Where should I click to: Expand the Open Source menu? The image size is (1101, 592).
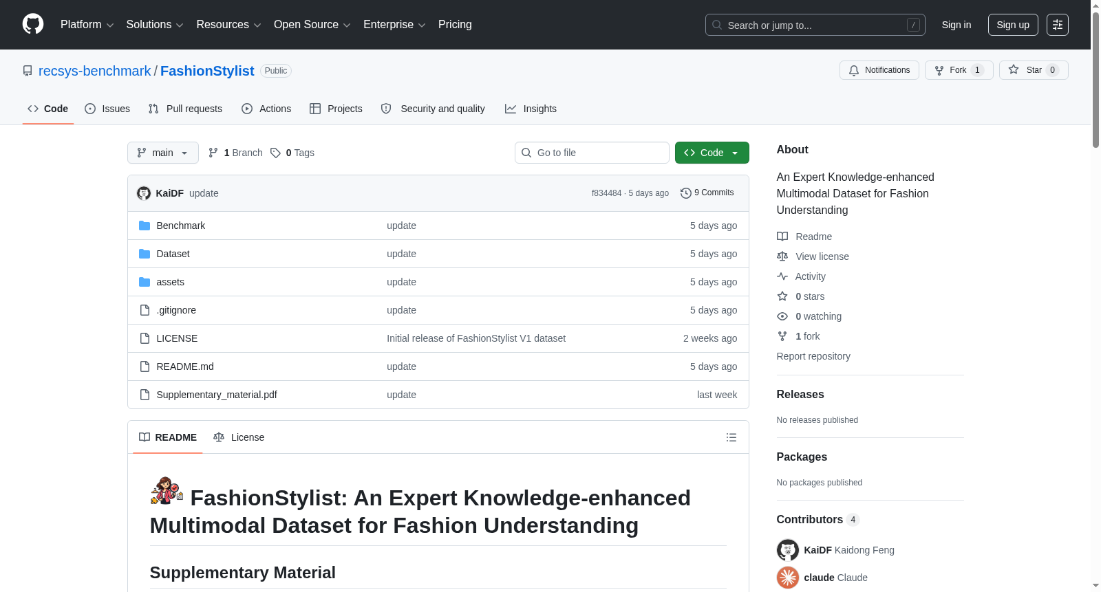pos(312,25)
